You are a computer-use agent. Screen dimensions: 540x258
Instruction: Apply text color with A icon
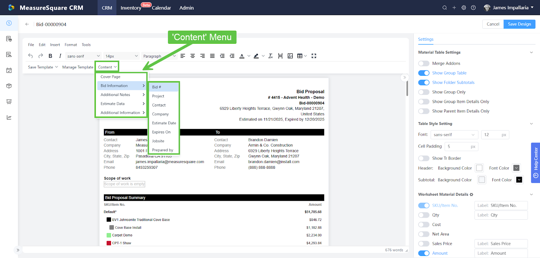pos(242,56)
